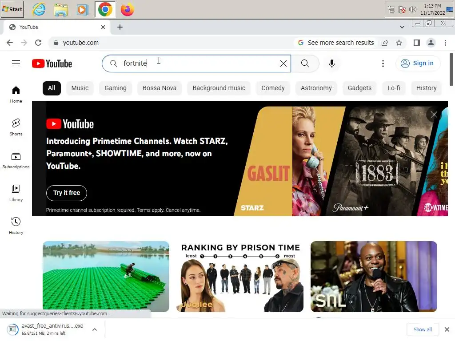Image resolution: width=455 pixels, height=341 pixels.
Task: Open volume control in system tray
Action: [412, 10]
